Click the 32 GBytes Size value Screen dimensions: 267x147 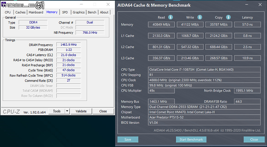click(x=33, y=27)
